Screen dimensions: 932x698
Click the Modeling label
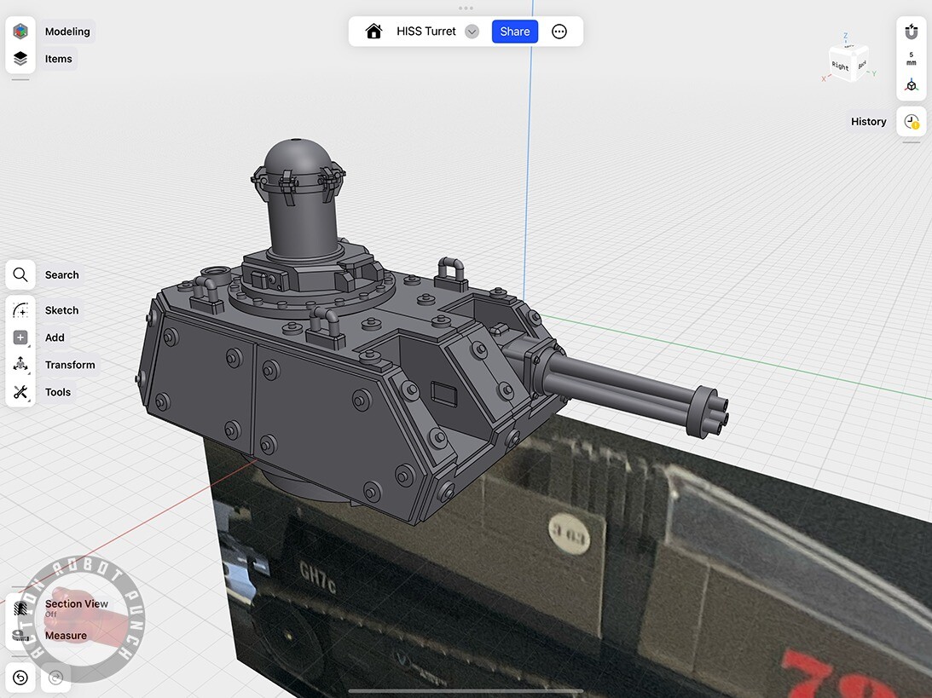coord(67,32)
